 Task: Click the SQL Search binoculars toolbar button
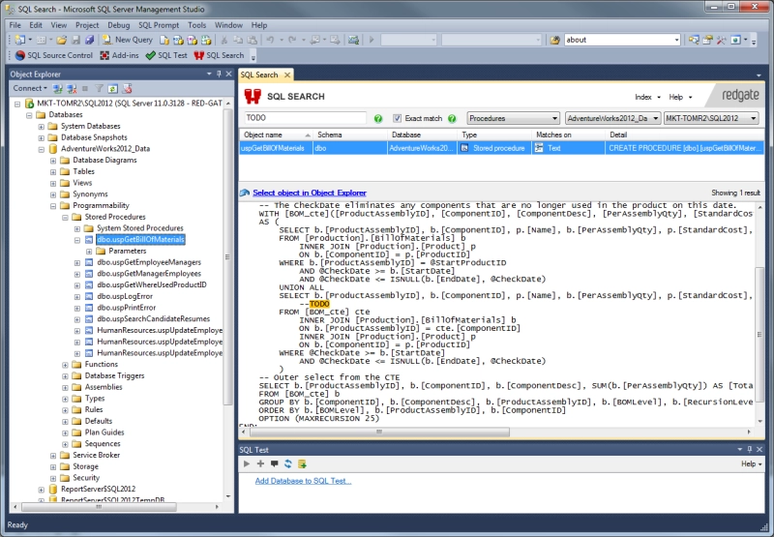click(220, 55)
